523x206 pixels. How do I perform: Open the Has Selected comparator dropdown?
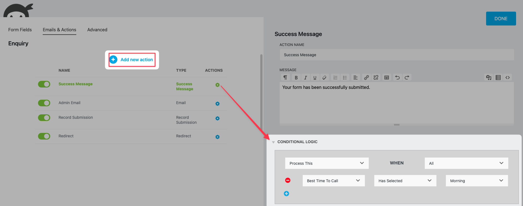point(405,181)
